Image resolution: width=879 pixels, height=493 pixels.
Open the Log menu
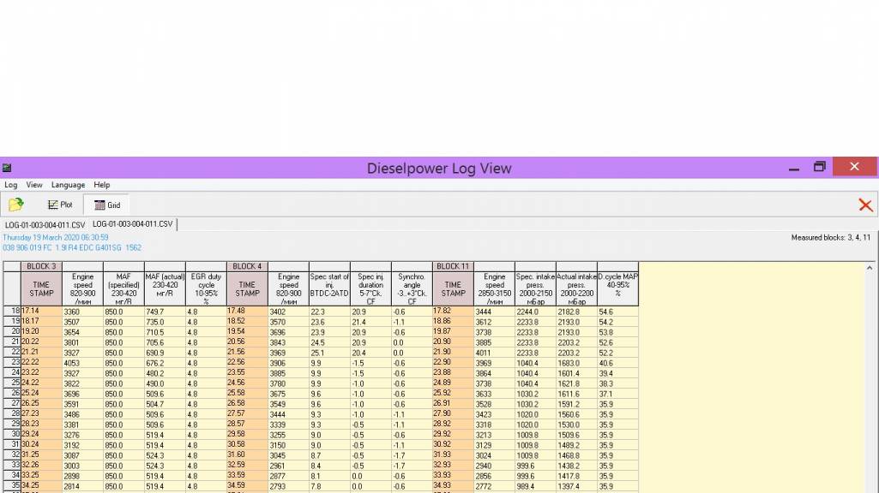pos(10,185)
